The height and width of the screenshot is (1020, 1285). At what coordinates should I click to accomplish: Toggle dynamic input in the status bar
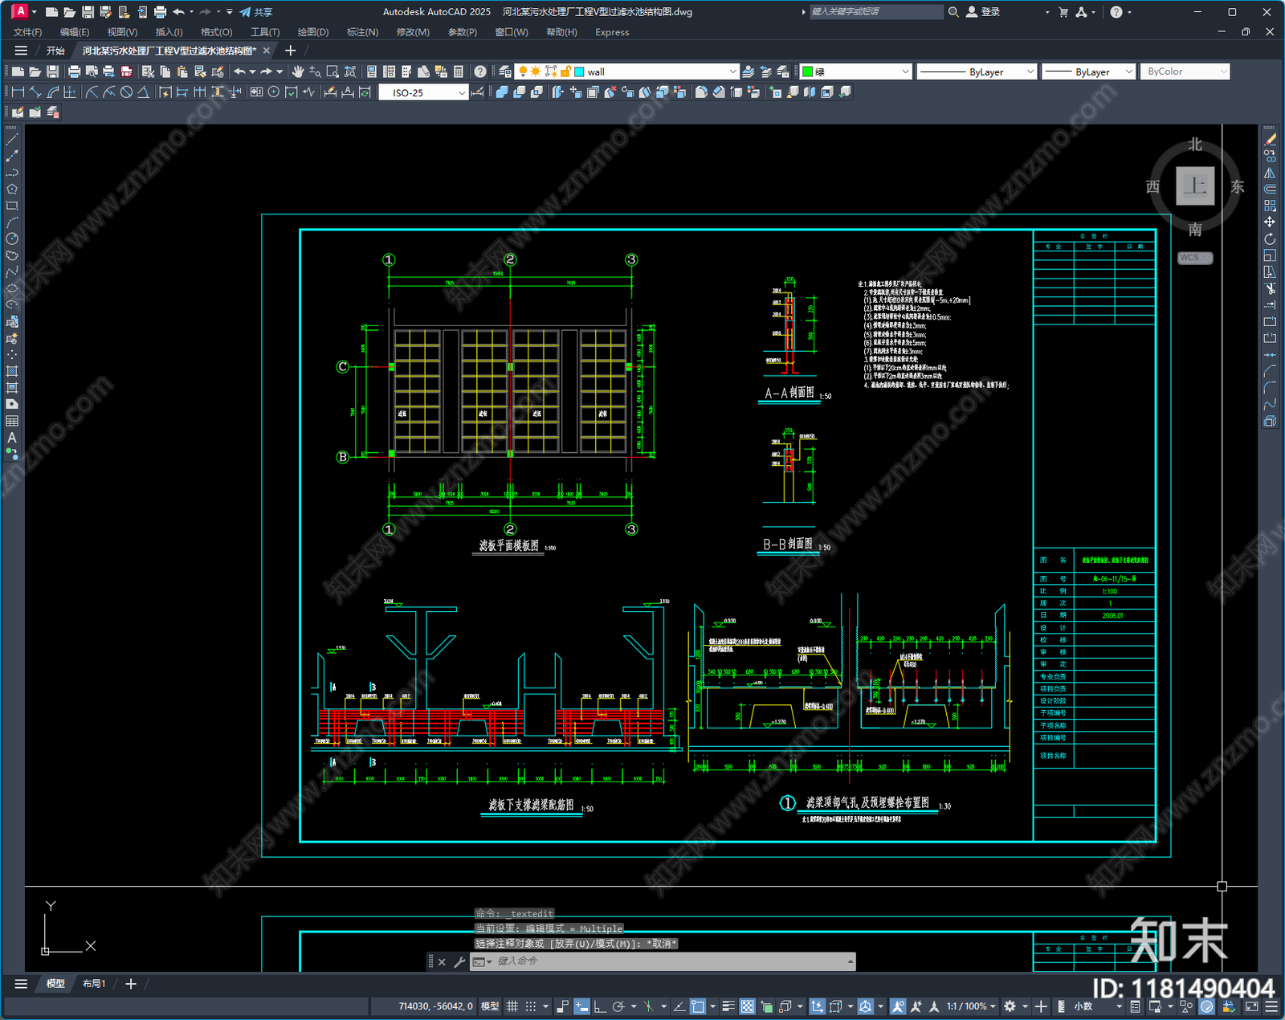581,1006
